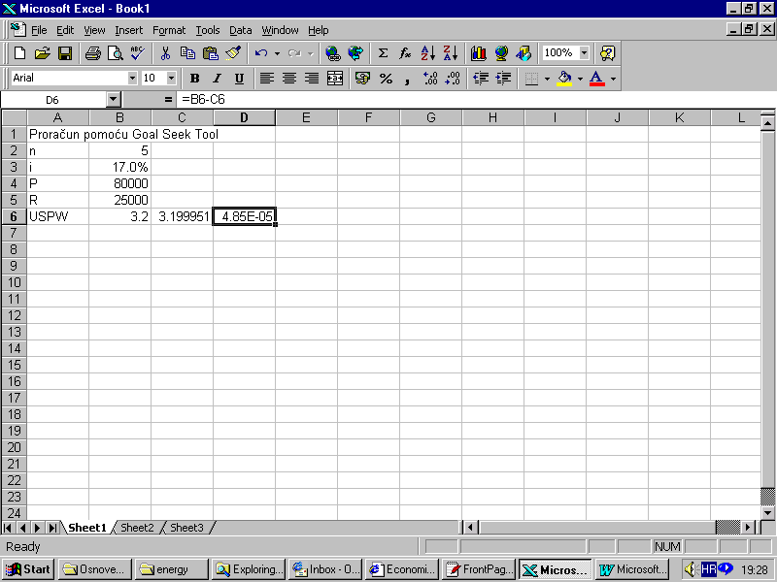
Task: Select cell B4 containing 80000
Action: [120, 183]
